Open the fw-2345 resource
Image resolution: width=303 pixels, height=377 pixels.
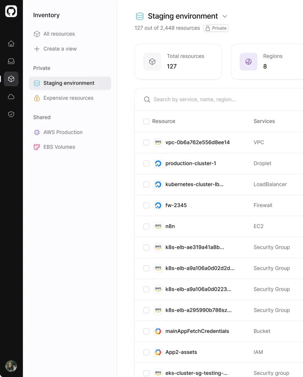tap(176, 205)
